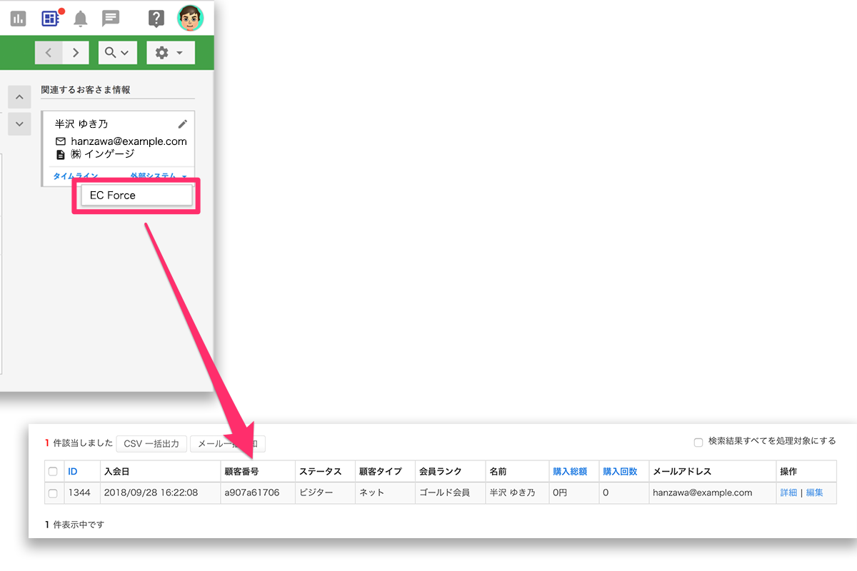Open the タイムライン link
This screenshot has height=571, width=857.
(x=76, y=176)
